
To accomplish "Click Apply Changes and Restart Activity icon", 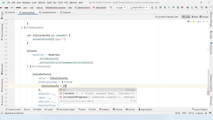I will click(x=156, y=7).
